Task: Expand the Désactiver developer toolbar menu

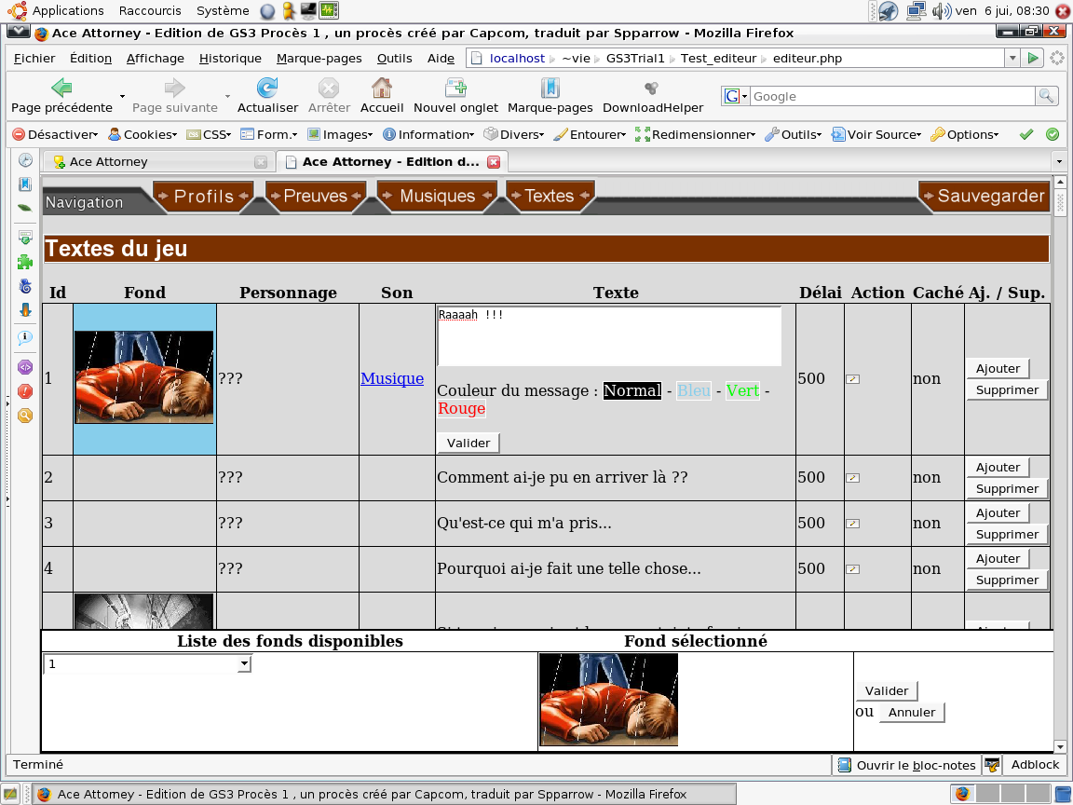Action: [56, 134]
